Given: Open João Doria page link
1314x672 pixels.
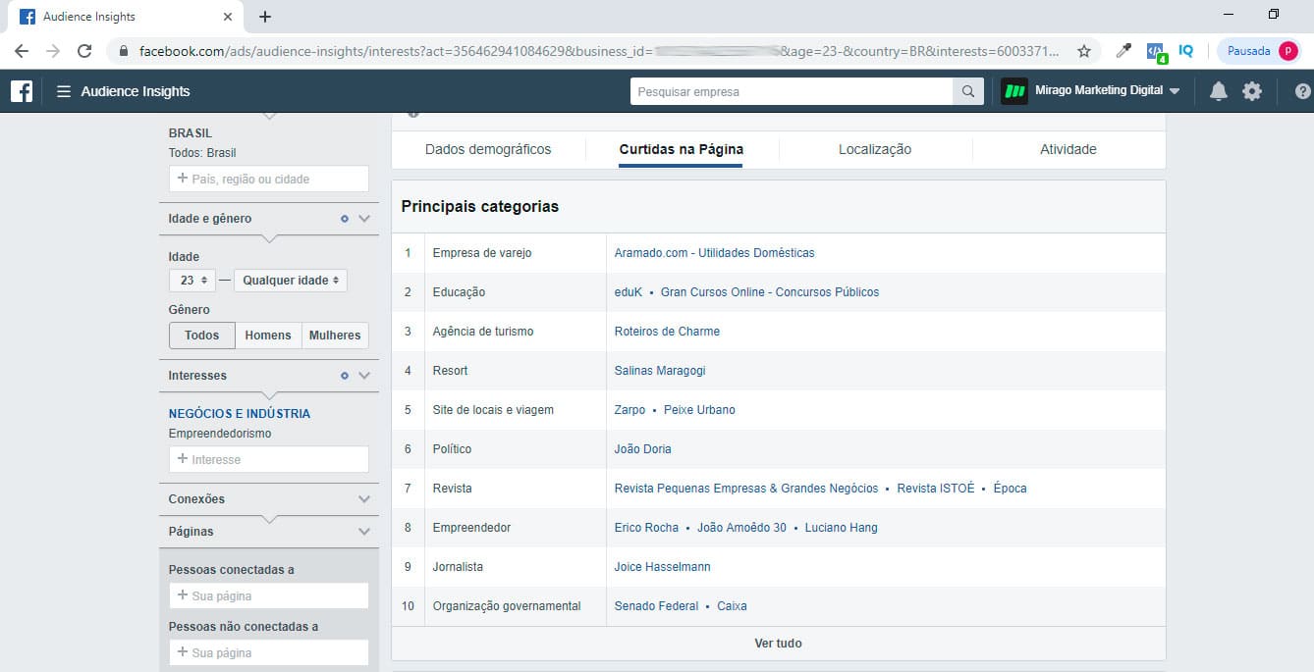Looking at the screenshot, I should click(x=643, y=449).
